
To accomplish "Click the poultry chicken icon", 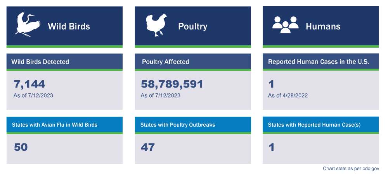I will [156, 26].
